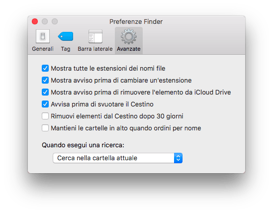The height and width of the screenshot is (213, 273).
Task: Open the Barra laterale sidebar icon
Action: 95,36
